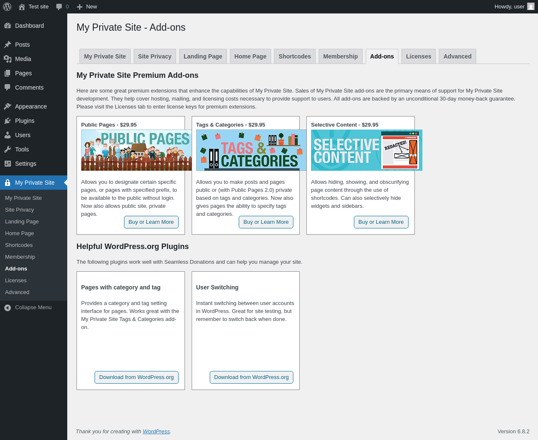This screenshot has width=538, height=440.
Task: Click Buy or Learn More for Selective Content
Action: click(x=381, y=222)
